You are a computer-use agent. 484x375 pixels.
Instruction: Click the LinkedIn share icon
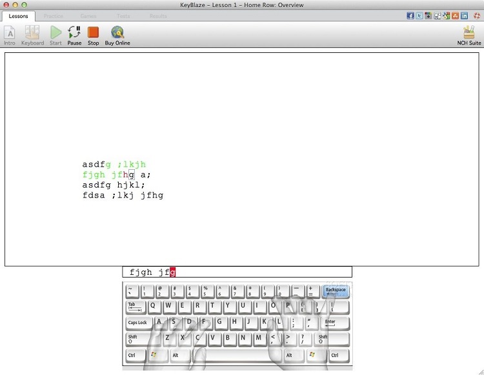coord(464,15)
